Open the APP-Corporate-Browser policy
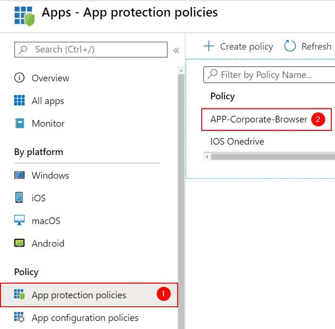Screen dimensions: 335x329 point(259,119)
